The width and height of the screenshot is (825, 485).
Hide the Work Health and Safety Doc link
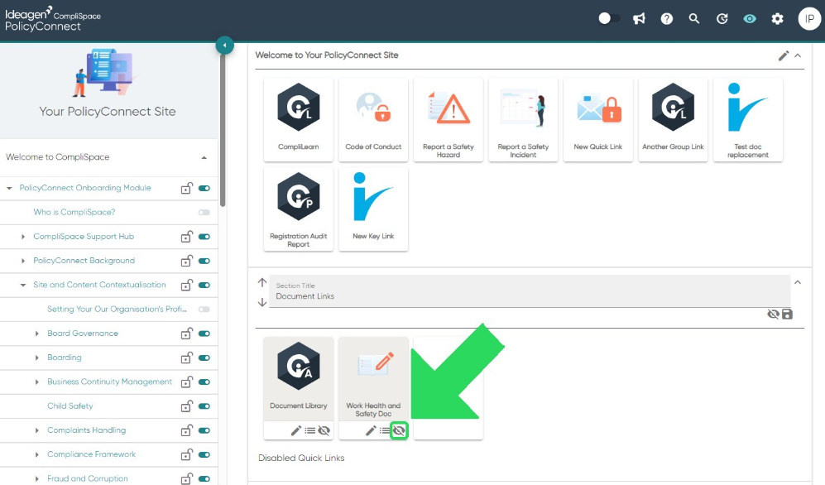400,431
